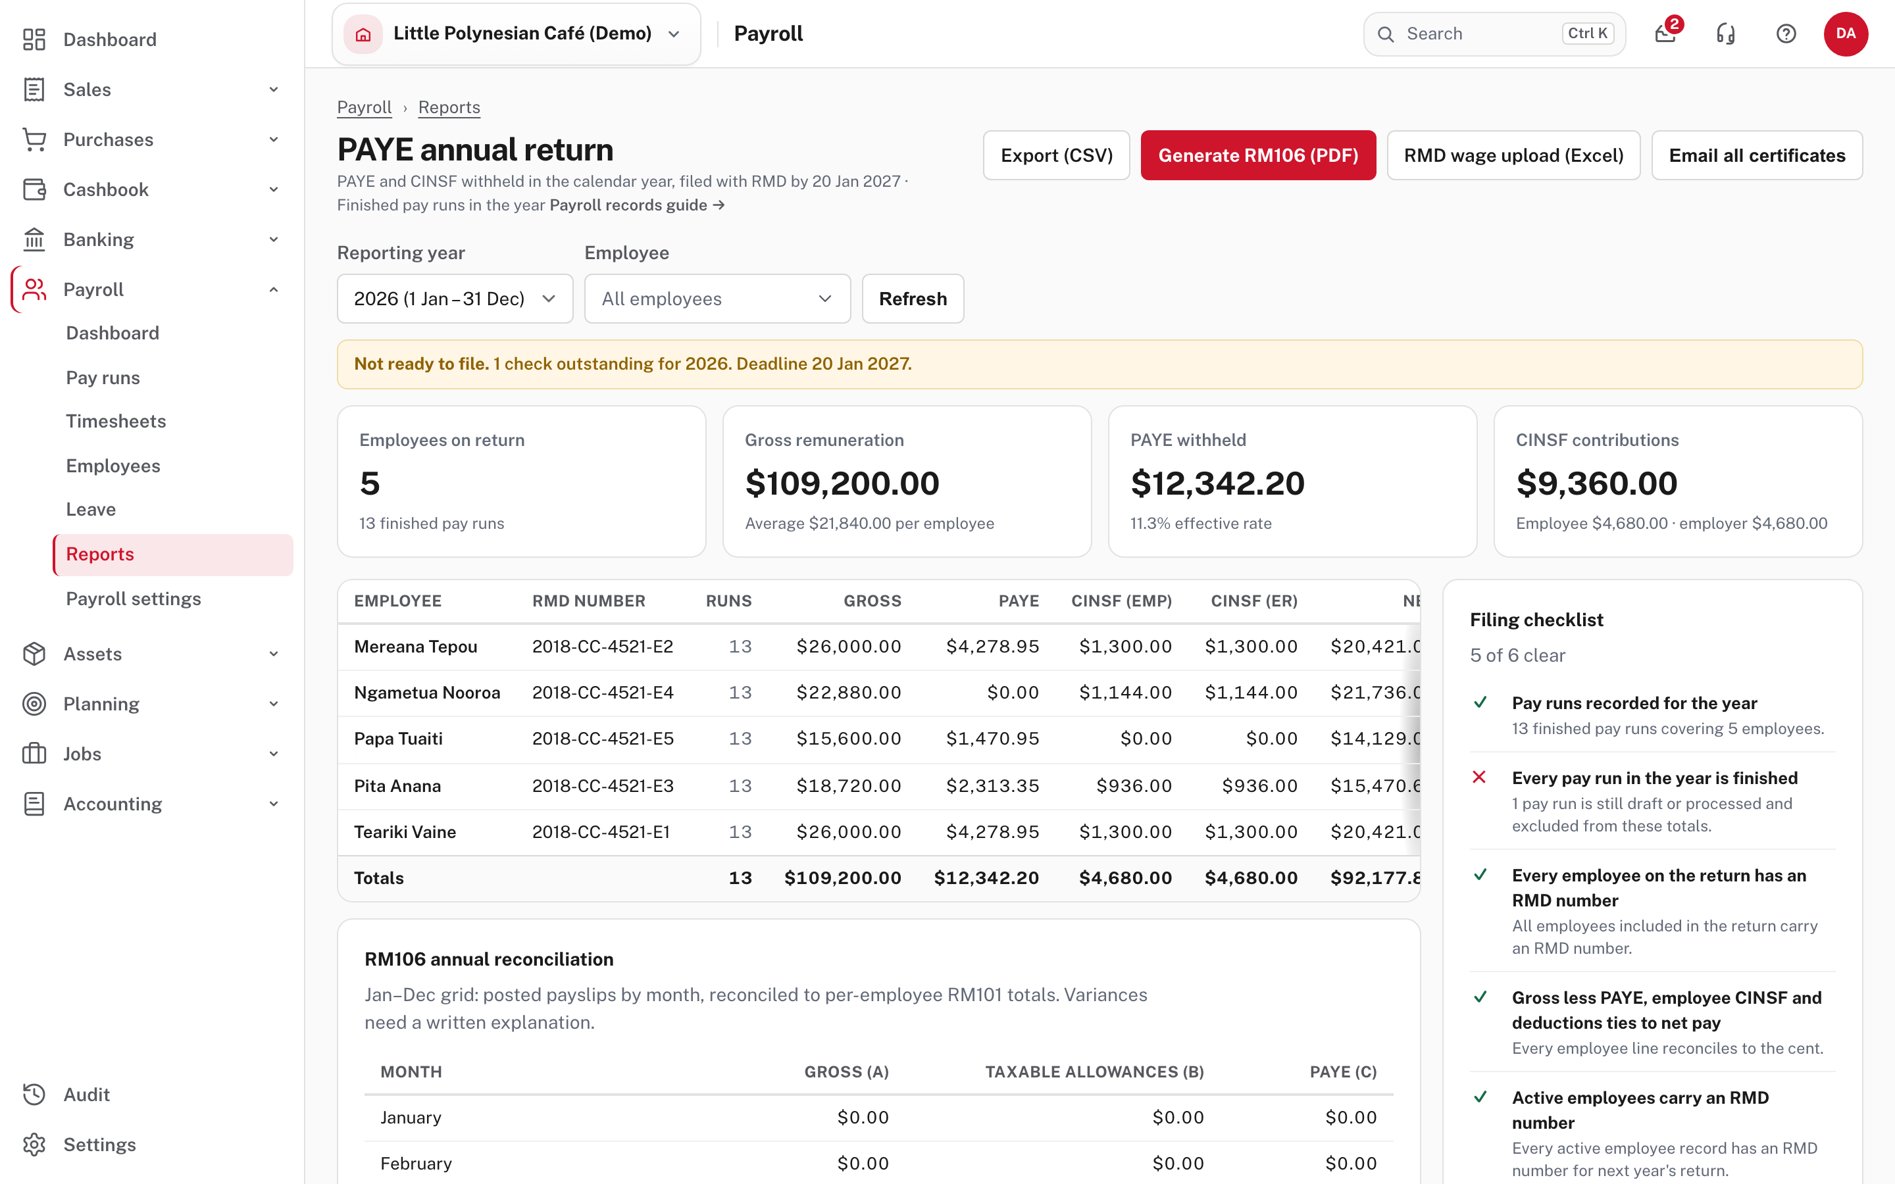
Task: Follow the Payroll records guide link
Action: point(637,205)
